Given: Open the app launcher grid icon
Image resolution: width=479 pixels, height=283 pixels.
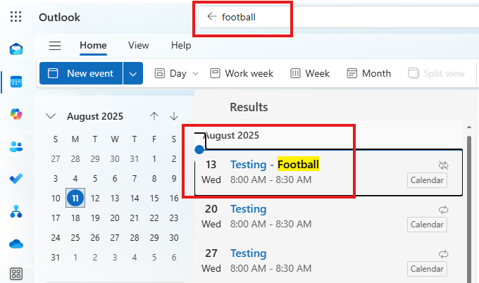Looking at the screenshot, I should pos(15,17).
